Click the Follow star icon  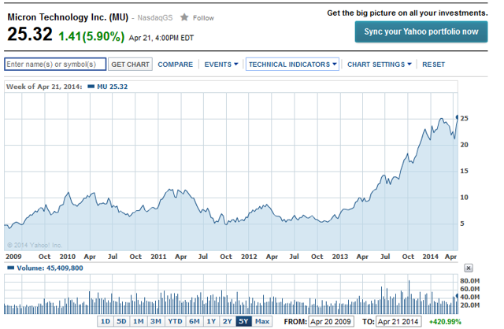click(184, 17)
